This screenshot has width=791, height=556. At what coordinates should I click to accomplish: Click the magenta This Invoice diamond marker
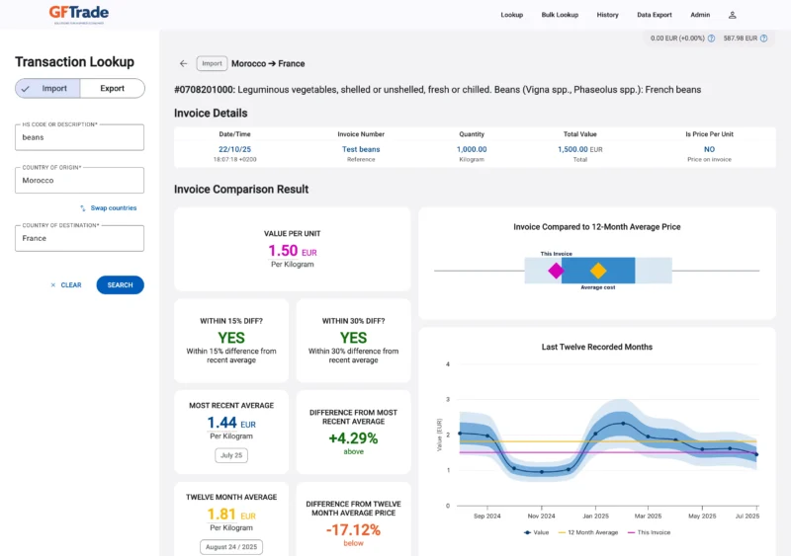pyautogui.click(x=556, y=270)
